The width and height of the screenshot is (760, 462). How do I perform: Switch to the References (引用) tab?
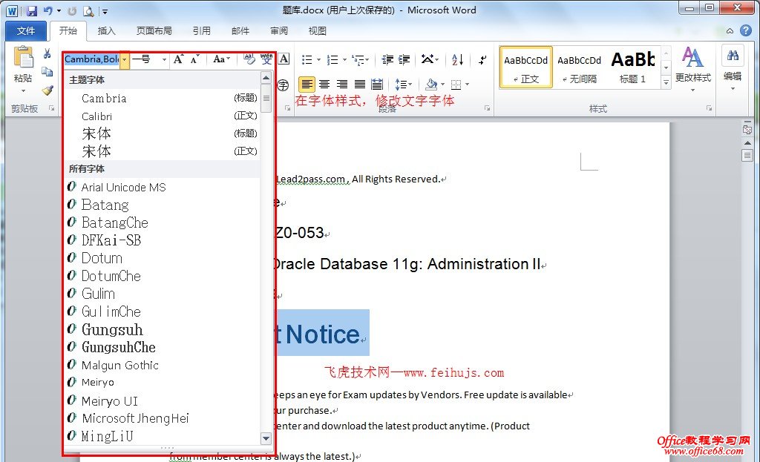(x=201, y=31)
